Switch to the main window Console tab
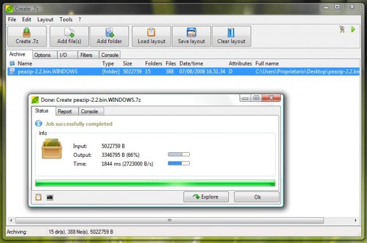 pyautogui.click(x=110, y=55)
